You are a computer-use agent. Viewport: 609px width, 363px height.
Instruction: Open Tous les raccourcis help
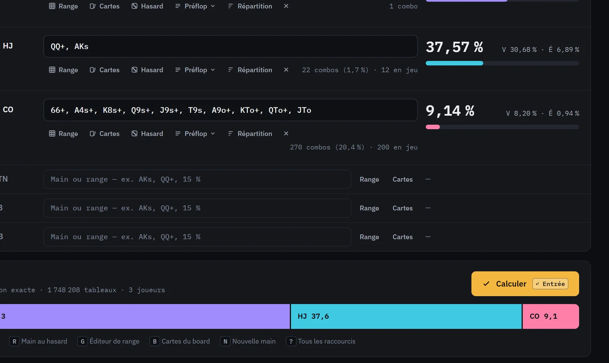(321, 341)
